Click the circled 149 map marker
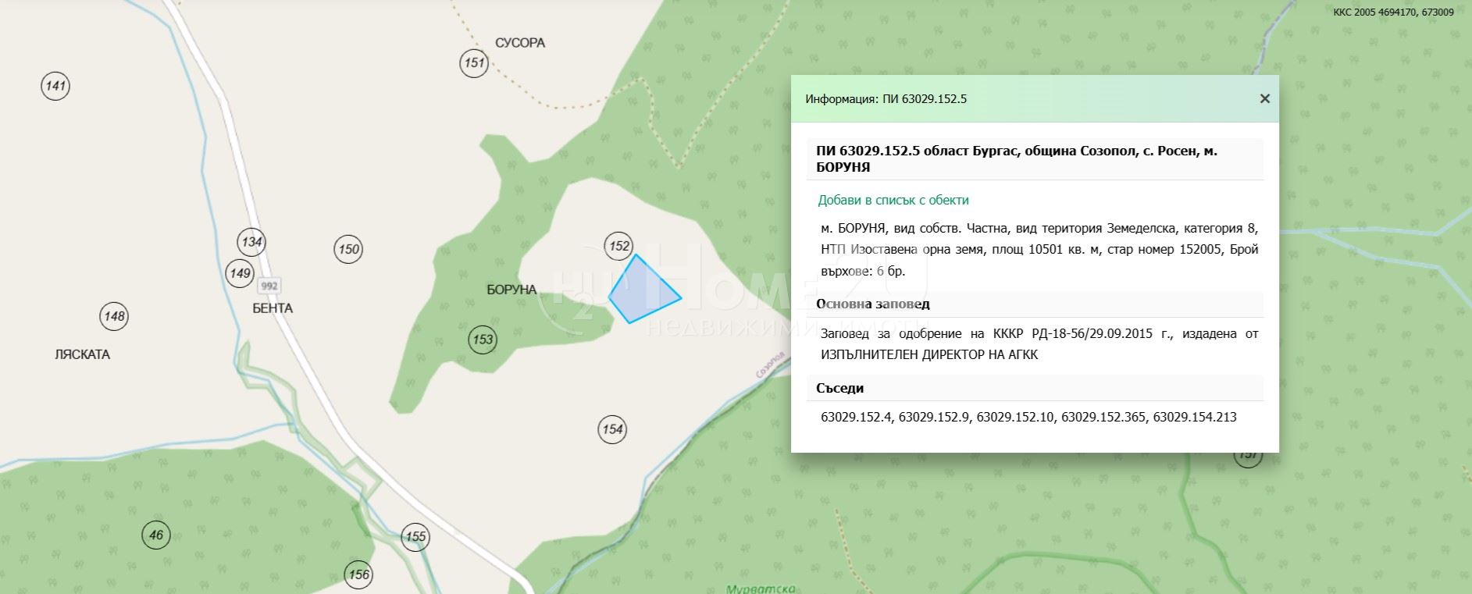 pyautogui.click(x=239, y=272)
